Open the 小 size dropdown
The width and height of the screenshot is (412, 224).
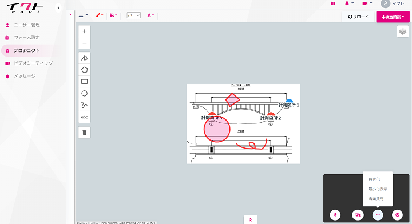click(133, 15)
